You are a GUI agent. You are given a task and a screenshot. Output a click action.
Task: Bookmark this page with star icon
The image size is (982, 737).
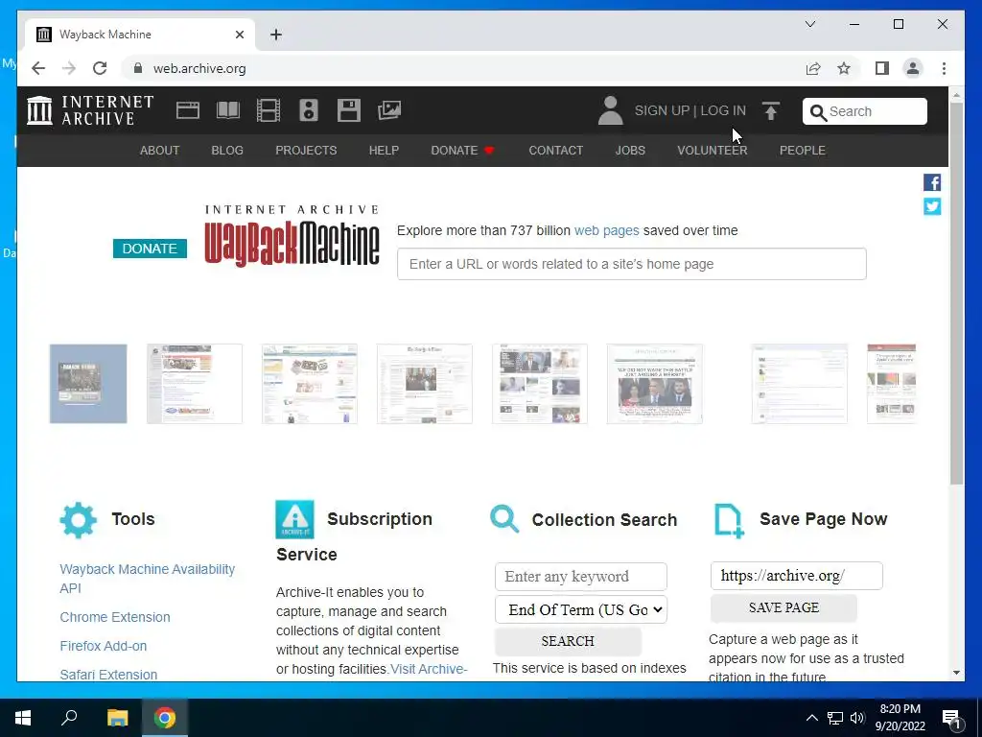[844, 68]
